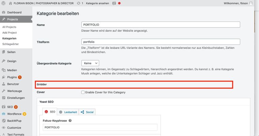Select the SEO tab in Yoast
This screenshot has width=259, height=136.
point(50,112)
